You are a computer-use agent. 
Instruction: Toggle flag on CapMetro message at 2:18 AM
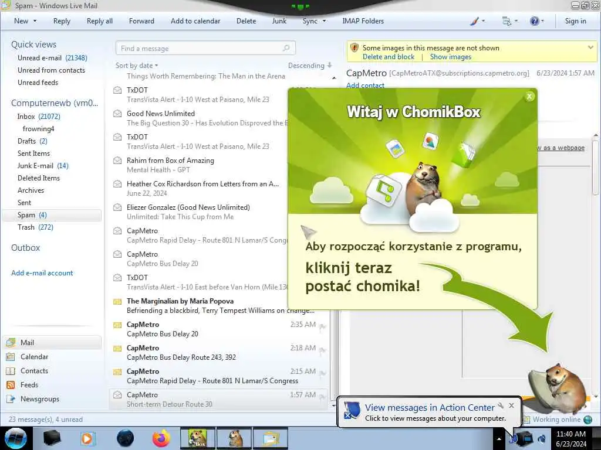322,350
